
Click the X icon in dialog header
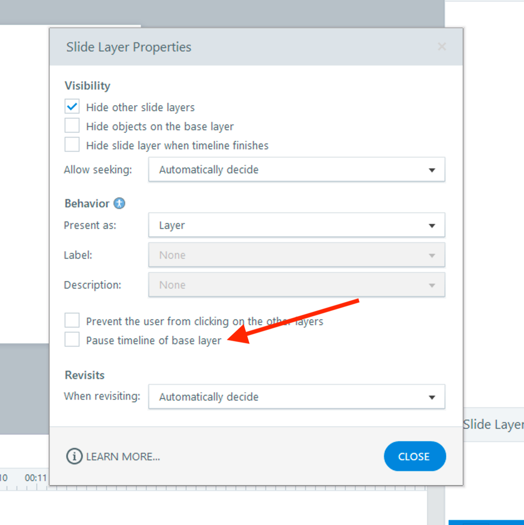[x=441, y=47]
